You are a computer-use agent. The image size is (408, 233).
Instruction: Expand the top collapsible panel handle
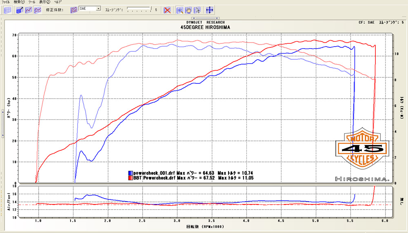tap(206, 18)
